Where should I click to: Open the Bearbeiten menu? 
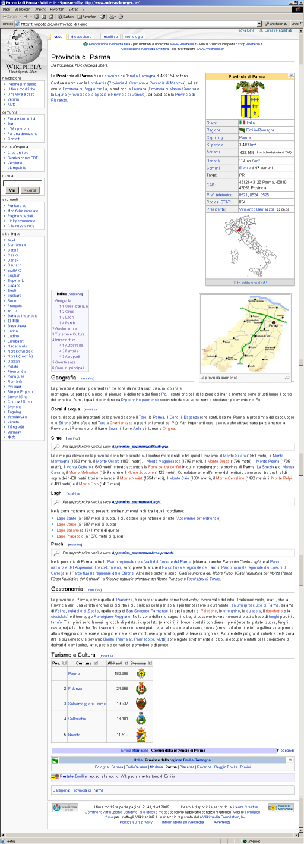pos(23,10)
